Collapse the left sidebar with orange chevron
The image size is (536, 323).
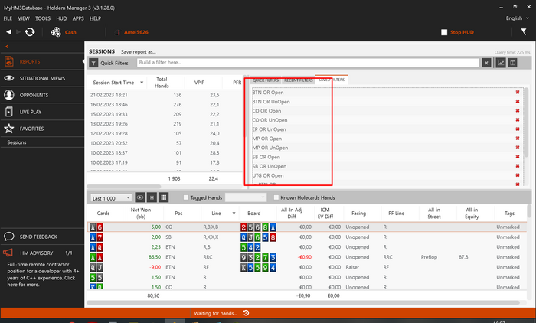(x=7, y=47)
